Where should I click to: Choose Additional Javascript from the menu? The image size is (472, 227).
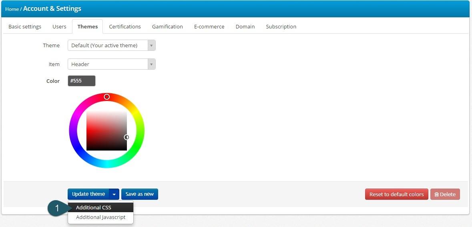100,217
